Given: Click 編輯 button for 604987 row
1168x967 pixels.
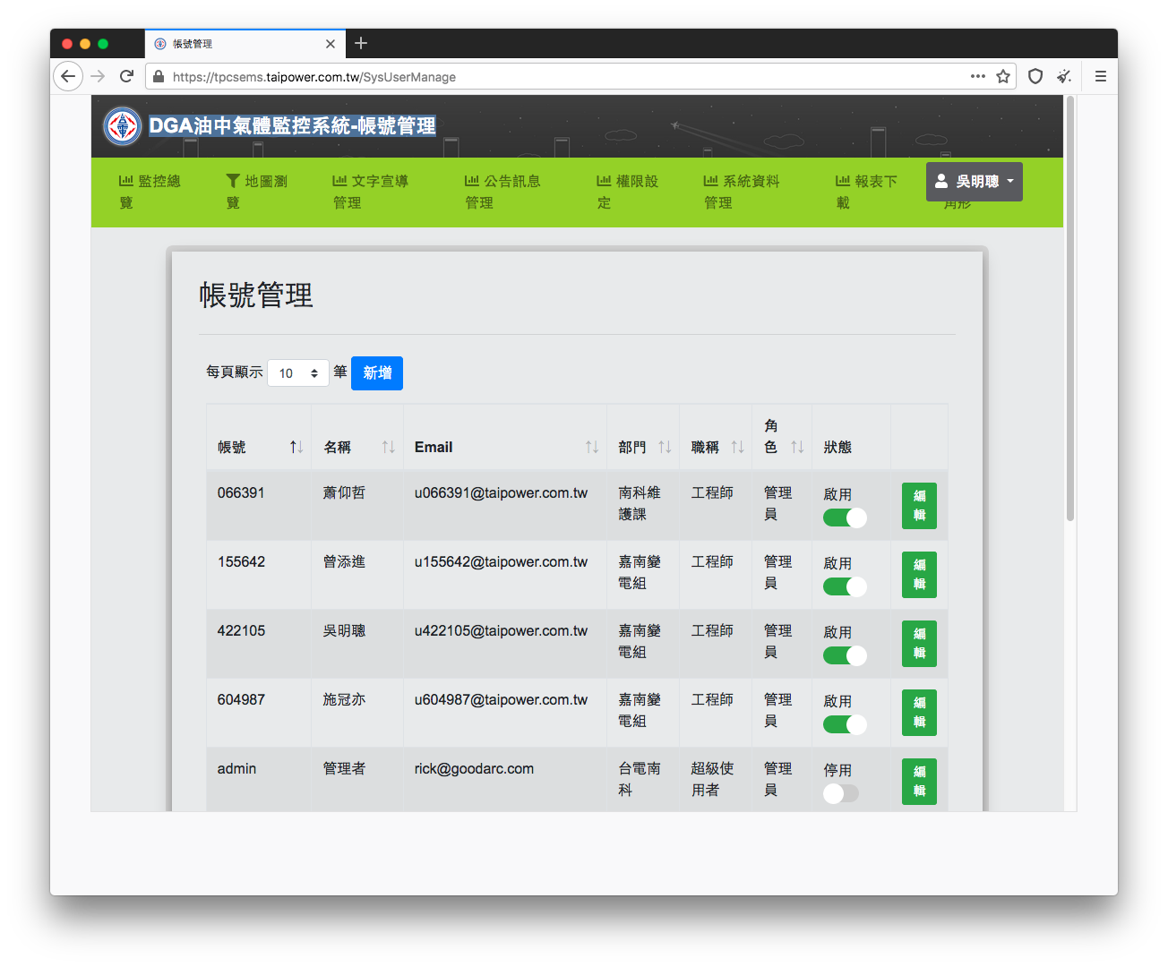Looking at the screenshot, I should pos(919,713).
